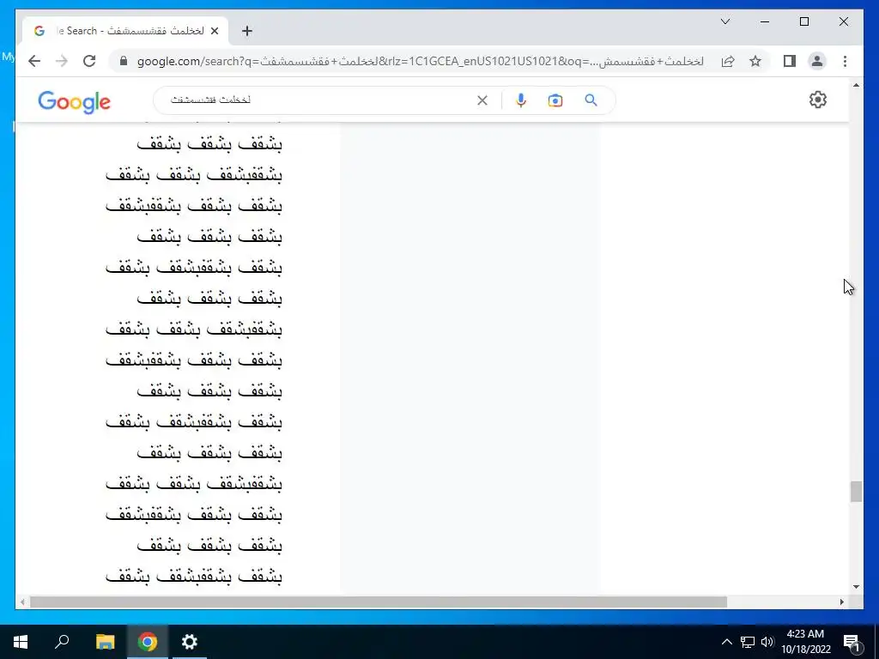
Task: Click the horizontal scrollbar thumb
Action: tap(379, 602)
